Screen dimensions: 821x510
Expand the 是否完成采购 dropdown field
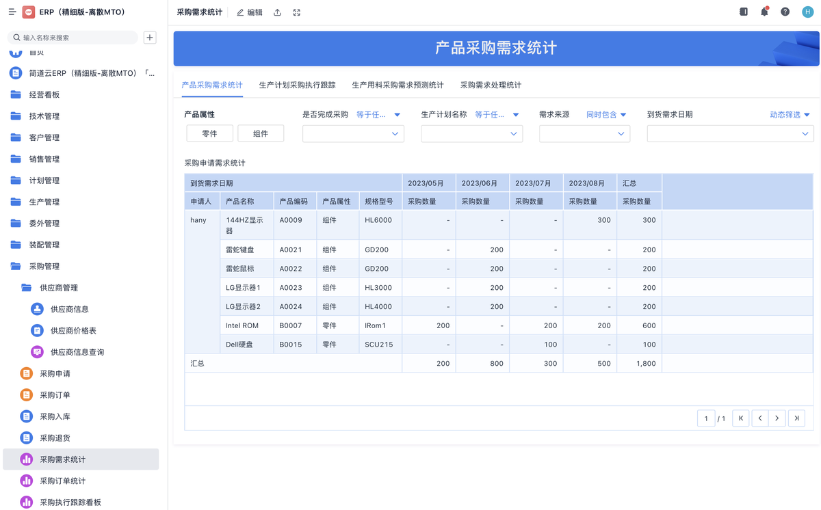click(x=353, y=134)
